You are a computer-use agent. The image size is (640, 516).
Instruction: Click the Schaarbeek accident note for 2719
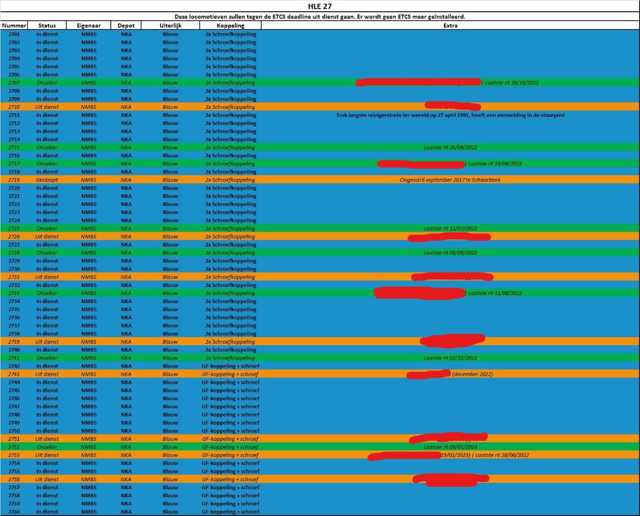[x=450, y=180]
